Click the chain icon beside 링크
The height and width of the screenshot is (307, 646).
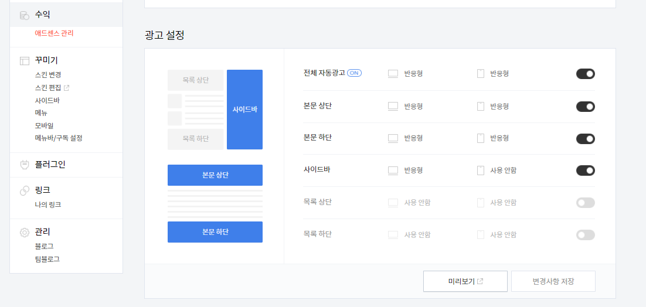click(24, 190)
